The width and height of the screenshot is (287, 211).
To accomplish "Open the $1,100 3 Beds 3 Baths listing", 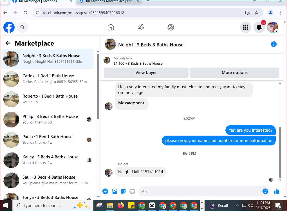I will pos(138,63).
